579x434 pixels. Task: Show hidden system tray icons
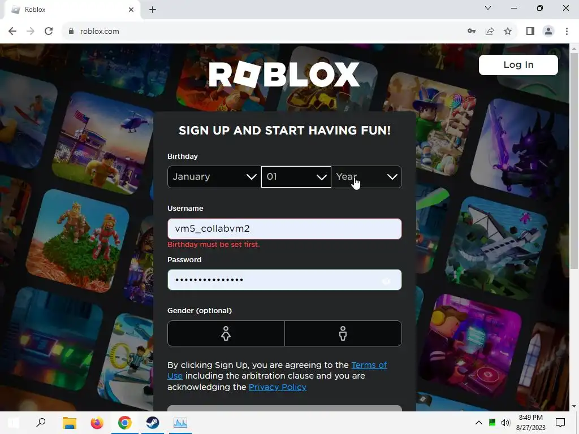pos(479,423)
